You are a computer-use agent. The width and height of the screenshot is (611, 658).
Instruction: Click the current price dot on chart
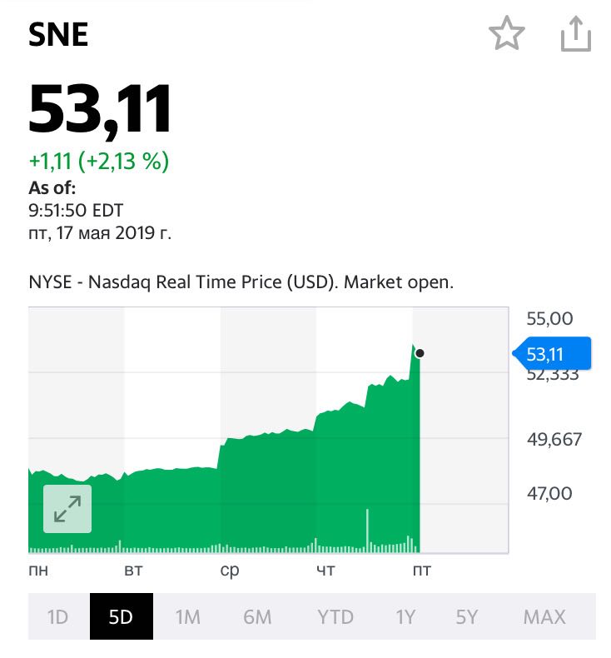pos(420,353)
